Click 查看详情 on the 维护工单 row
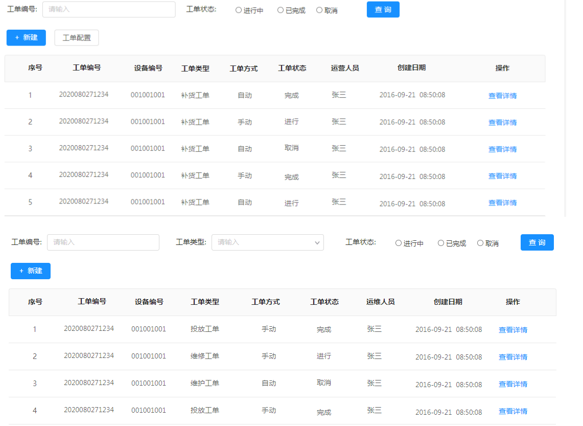 click(x=513, y=384)
